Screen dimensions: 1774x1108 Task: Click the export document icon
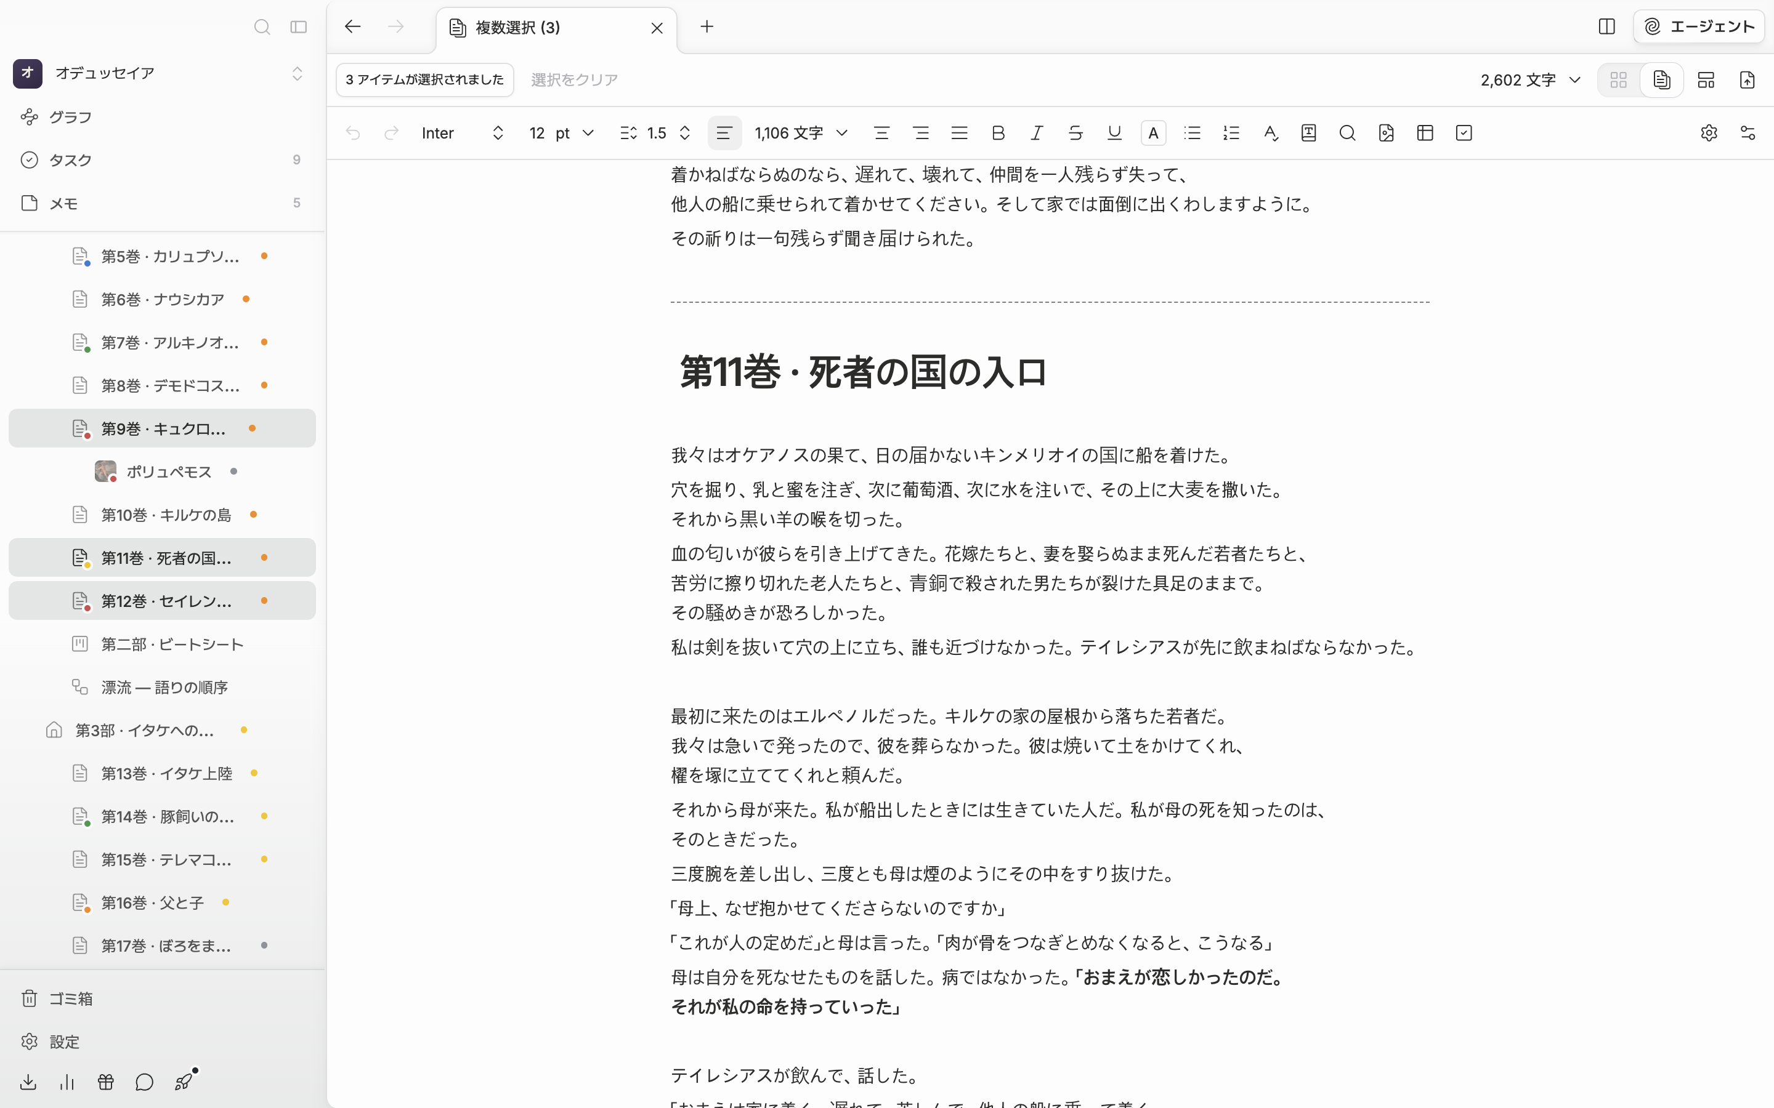pyautogui.click(x=1747, y=80)
